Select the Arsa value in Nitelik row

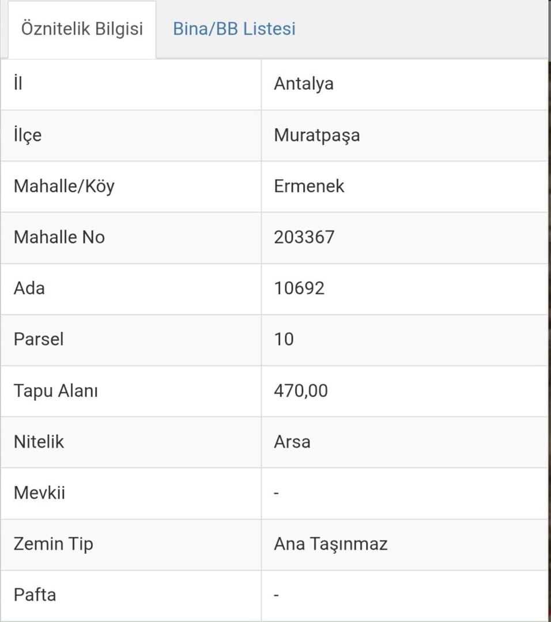pyautogui.click(x=292, y=442)
